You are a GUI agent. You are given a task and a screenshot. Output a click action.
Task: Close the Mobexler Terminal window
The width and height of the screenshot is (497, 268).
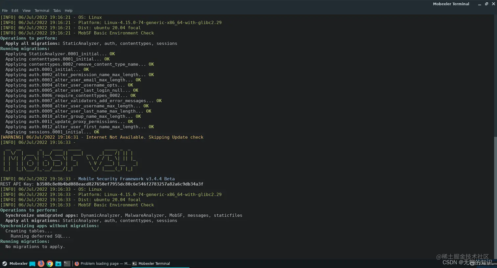click(493, 4)
